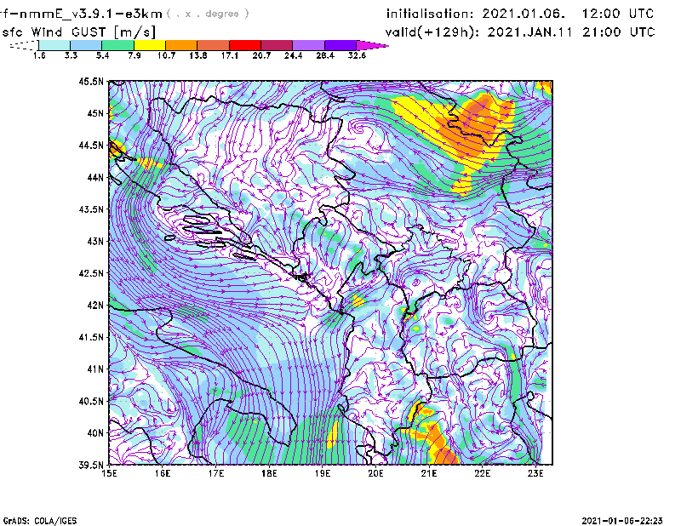
Task: Click the "15E" longitude label
Action: tap(109, 473)
